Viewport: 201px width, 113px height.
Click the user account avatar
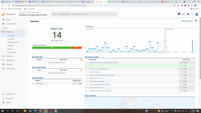[197, 14]
